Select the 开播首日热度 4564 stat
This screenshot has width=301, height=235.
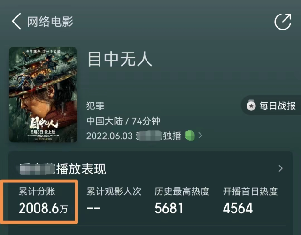pos(250,201)
